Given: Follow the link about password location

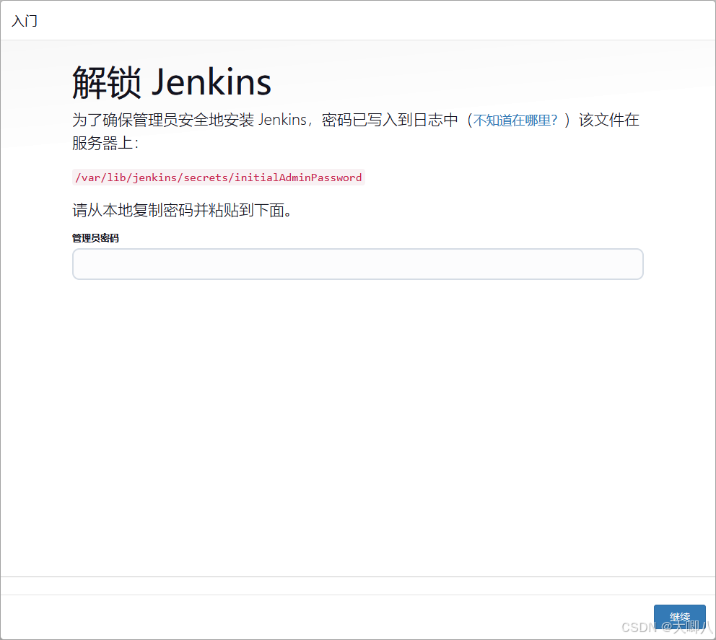Looking at the screenshot, I should pos(517,120).
